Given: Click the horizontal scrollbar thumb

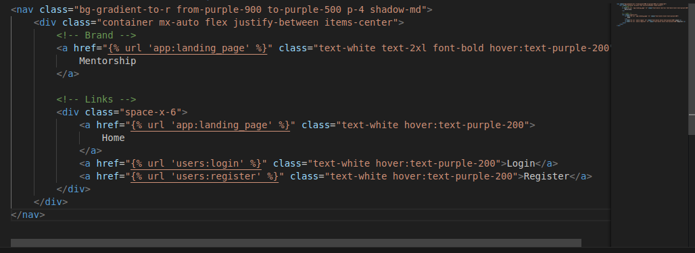Looking at the screenshot, I should pyautogui.click(x=295, y=243).
